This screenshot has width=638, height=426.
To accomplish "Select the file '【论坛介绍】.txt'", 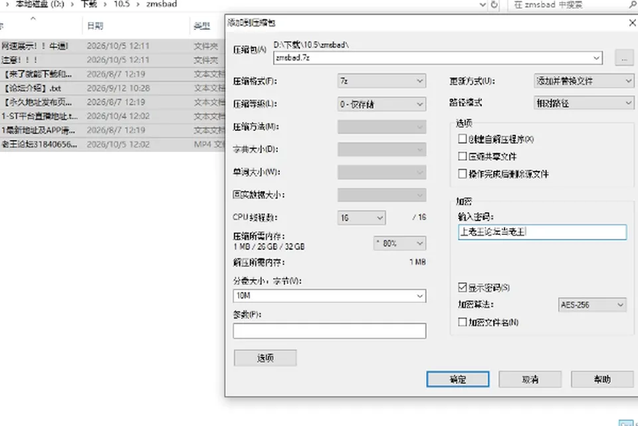I will tap(112, 88).
